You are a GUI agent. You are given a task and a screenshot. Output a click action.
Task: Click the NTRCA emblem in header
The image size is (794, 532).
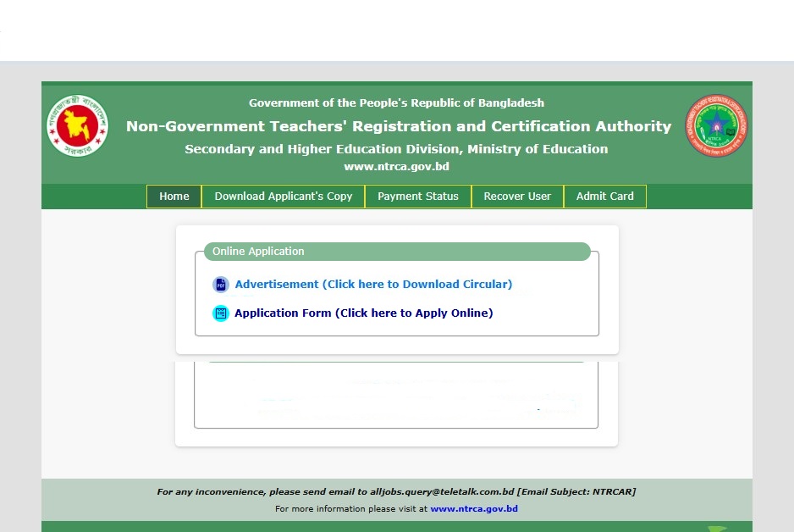click(716, 125)
